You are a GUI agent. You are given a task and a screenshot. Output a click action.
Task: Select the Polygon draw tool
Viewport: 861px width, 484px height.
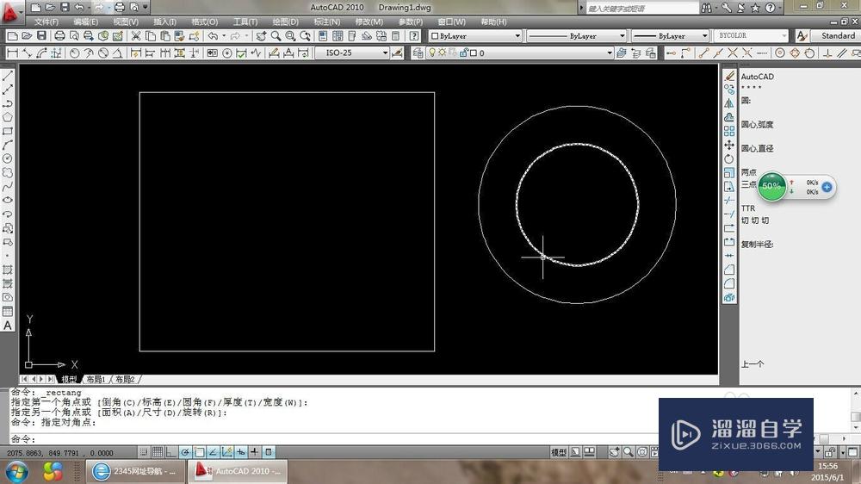(8, 117)
